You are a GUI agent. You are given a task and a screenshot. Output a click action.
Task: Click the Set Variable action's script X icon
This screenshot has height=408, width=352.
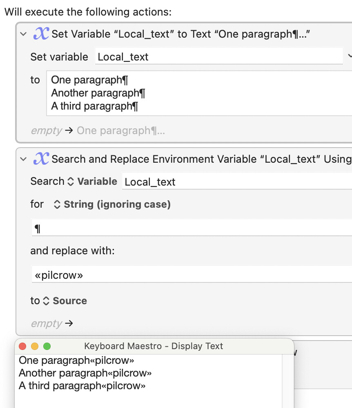pos(41,34)
